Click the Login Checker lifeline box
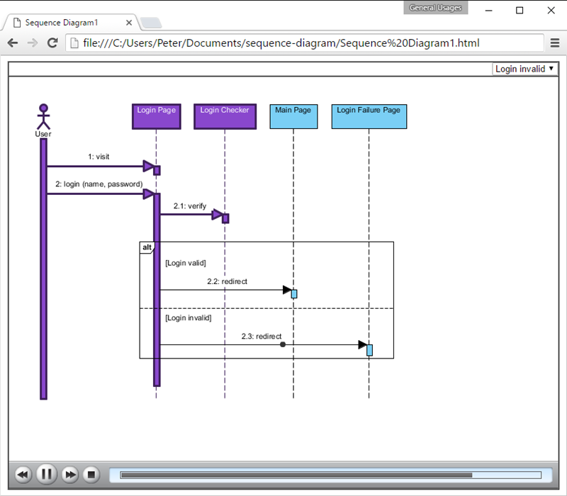This screenshot has height=496, width=567. coord(225,116)
